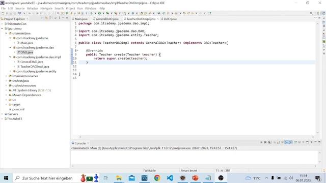Viewport: 326px width, 183px height.
Task: Click Remove All Terminated Launches icon
Action: pyautogui.click(x=269, y=142)
